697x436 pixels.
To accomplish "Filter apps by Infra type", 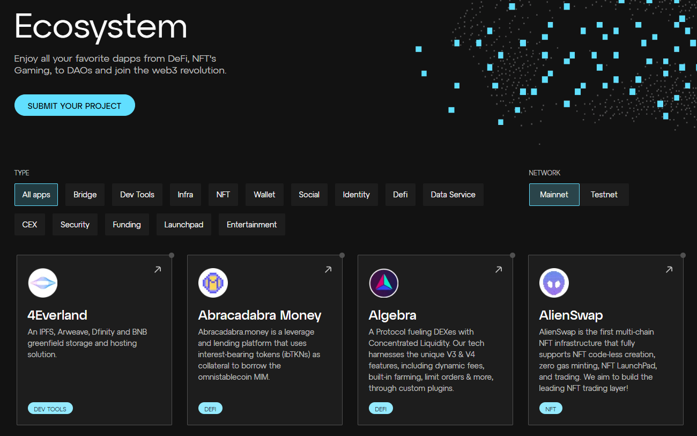I will pyautogui.click(x=186, y=195).
